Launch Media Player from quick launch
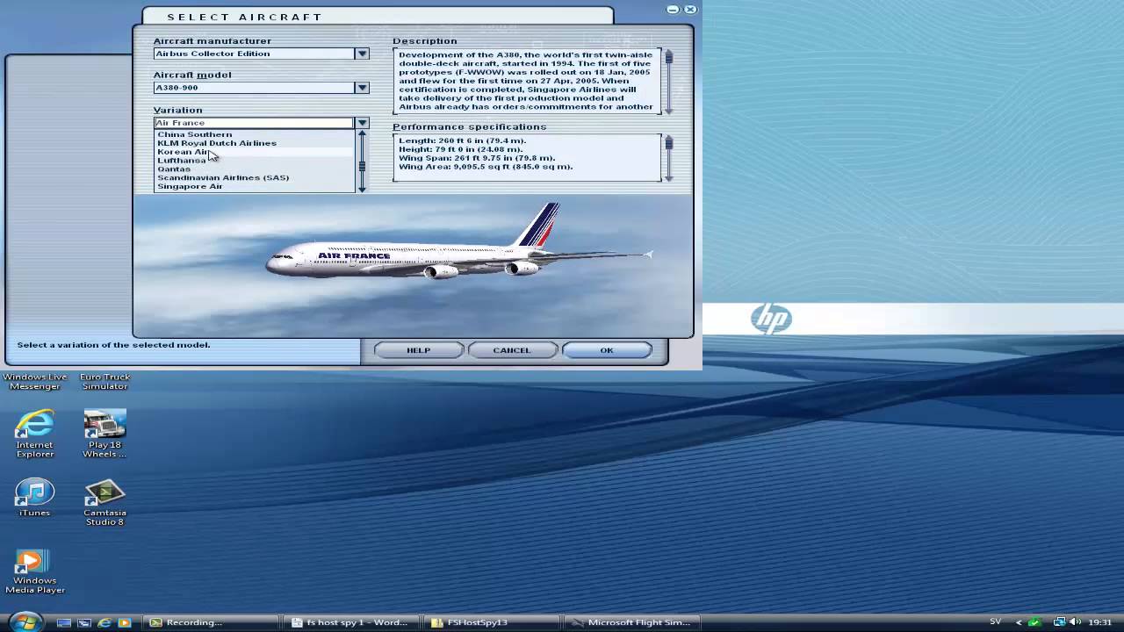Image resolution: width=1124 pixels, height=632 pixels. pyautogui.click(x=124, y=622)
